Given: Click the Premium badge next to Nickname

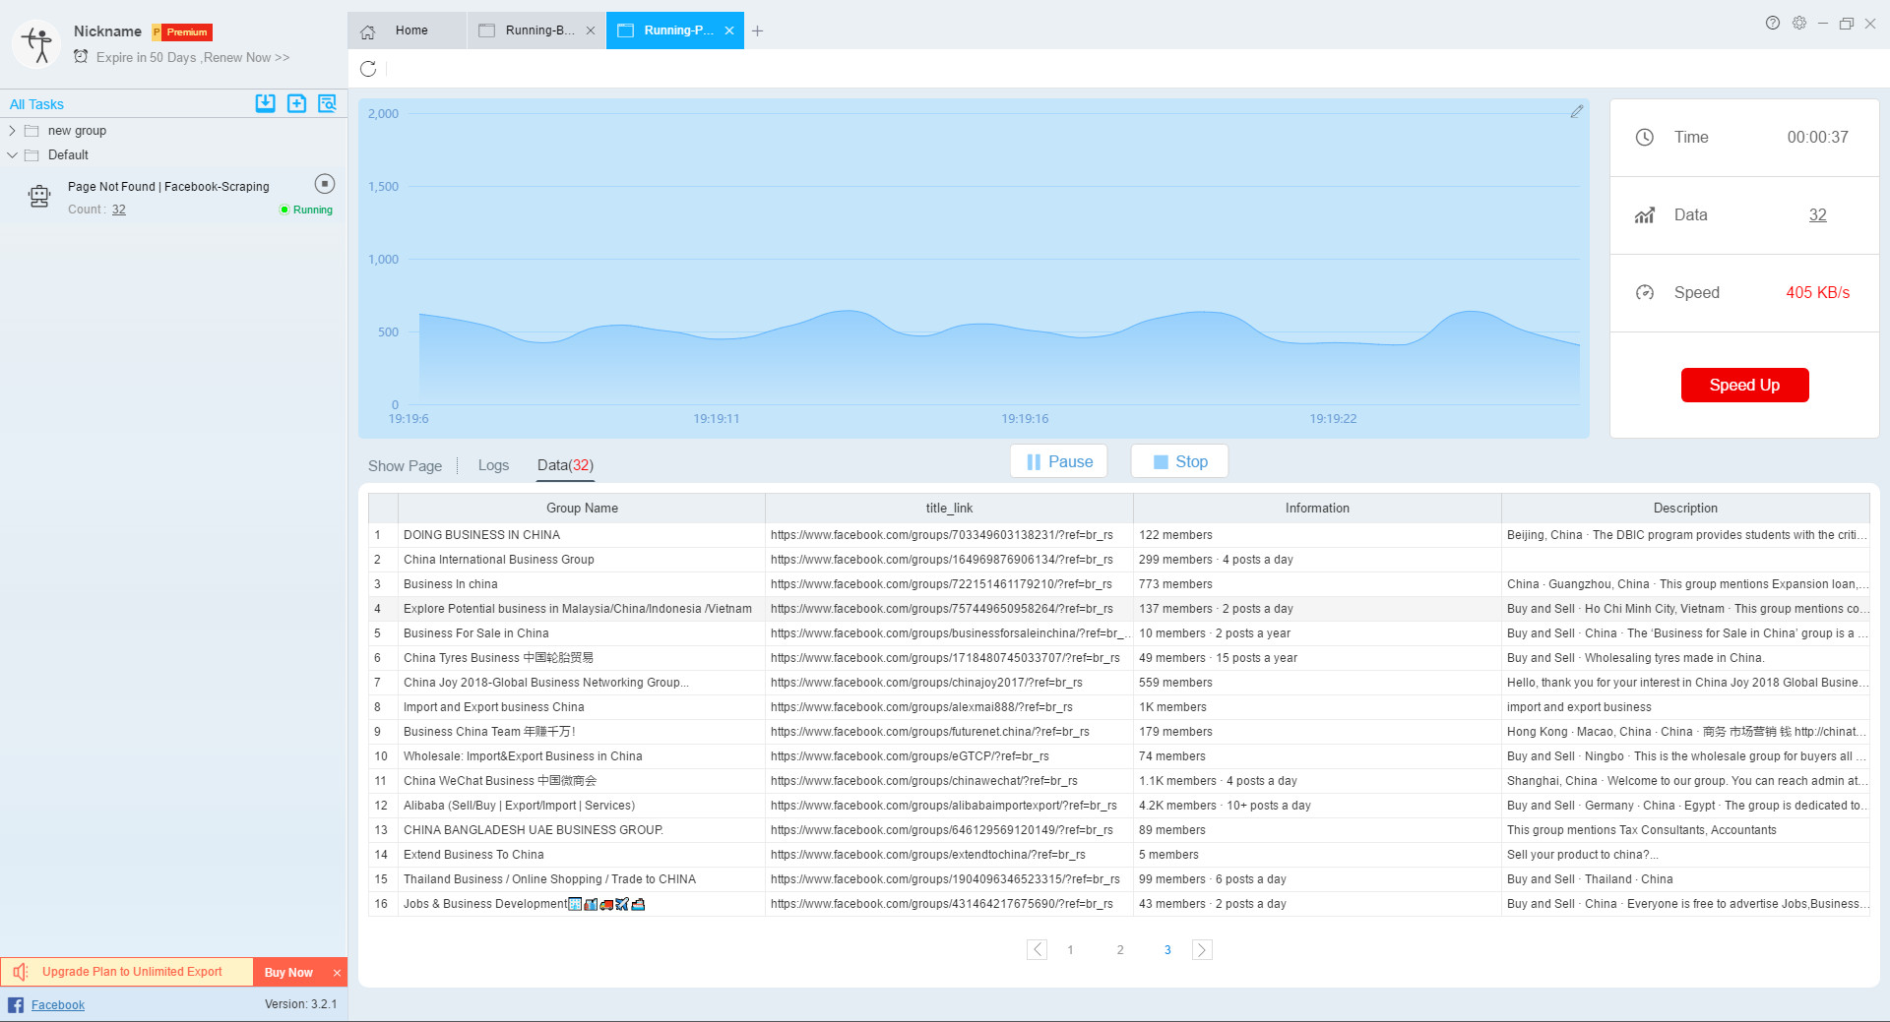Looking at the screenshot, I should (x=182, y=32).
